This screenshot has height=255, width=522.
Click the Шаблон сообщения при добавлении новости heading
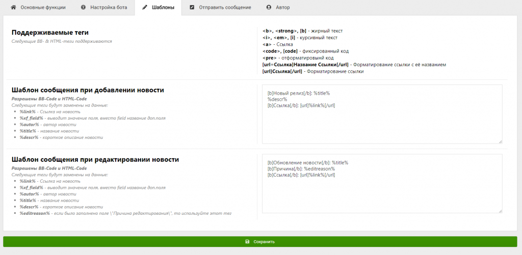tap(88, 90)
